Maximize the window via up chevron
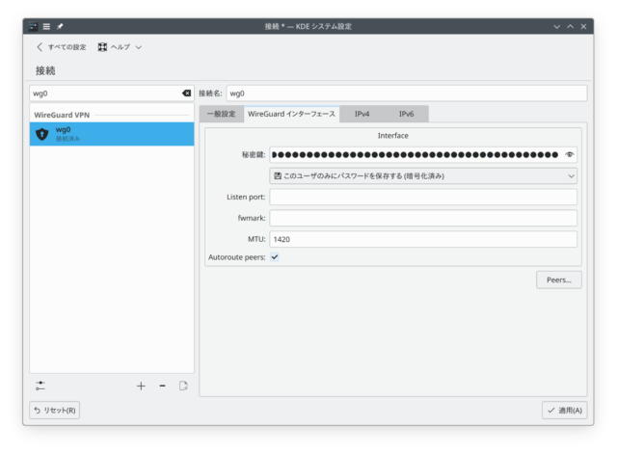The height and width of the screenshot is (453, 617). click(x=570, y=26)
